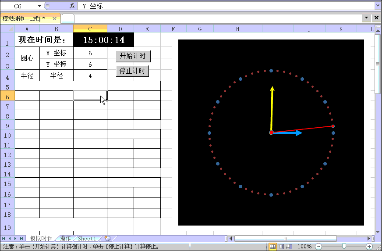Click the red second hand line
Screen dimensions: 382x251
(302, 129)
